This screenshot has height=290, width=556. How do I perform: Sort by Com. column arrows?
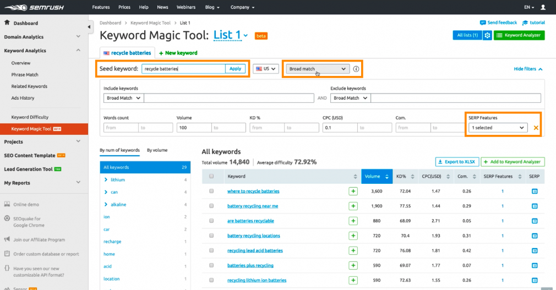[x=474, y=177]
